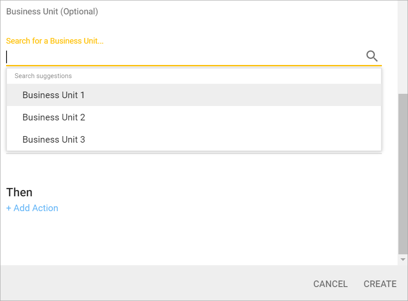408x301 pixels.
Task: Click the divider line beneath the suggestions list
Action: coord(194,153)
